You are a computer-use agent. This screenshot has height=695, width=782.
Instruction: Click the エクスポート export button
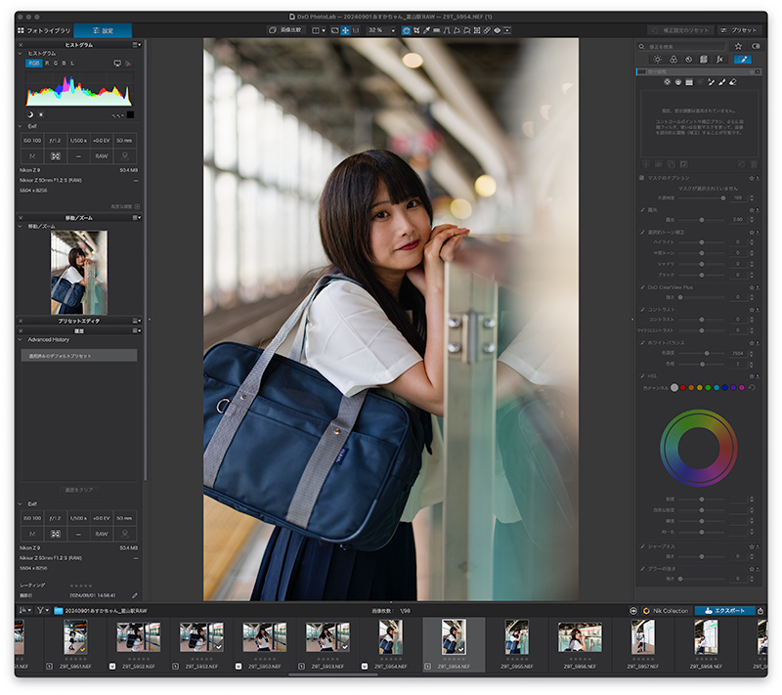point(724,611)
